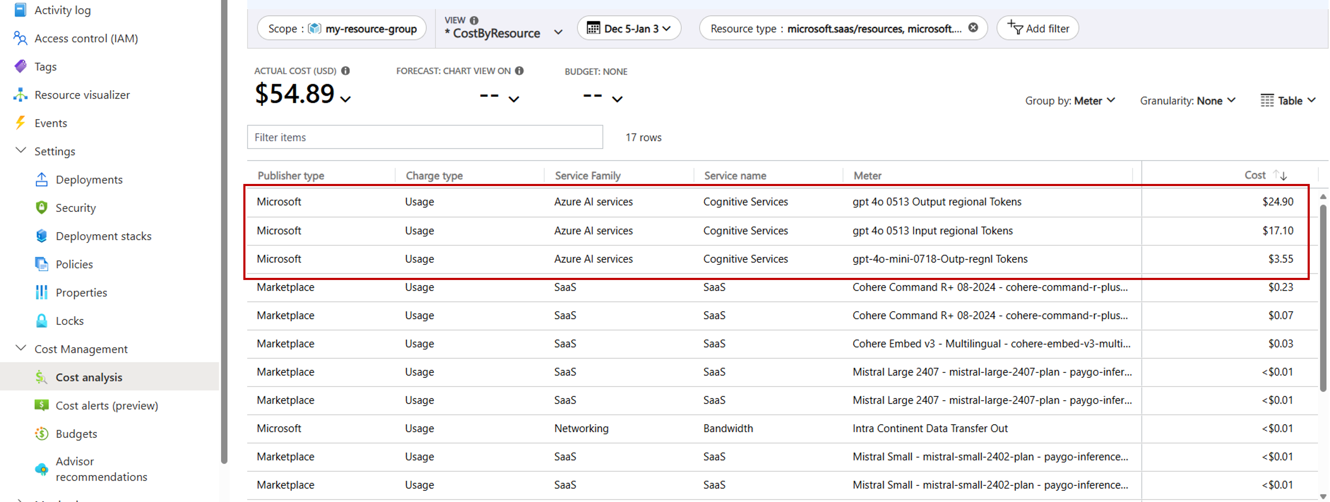Open Advisor recommendations via its icon
The width and height of the screenshot is (1330, 502).
41,468
